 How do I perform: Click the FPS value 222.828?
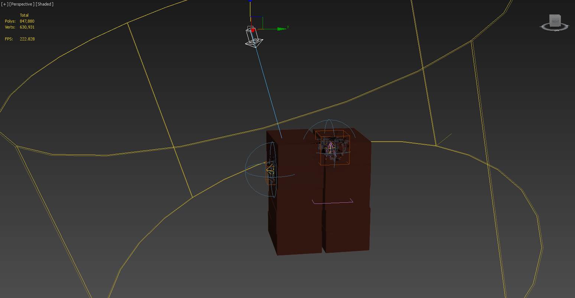pyautogui.click(x=27, y=39)
